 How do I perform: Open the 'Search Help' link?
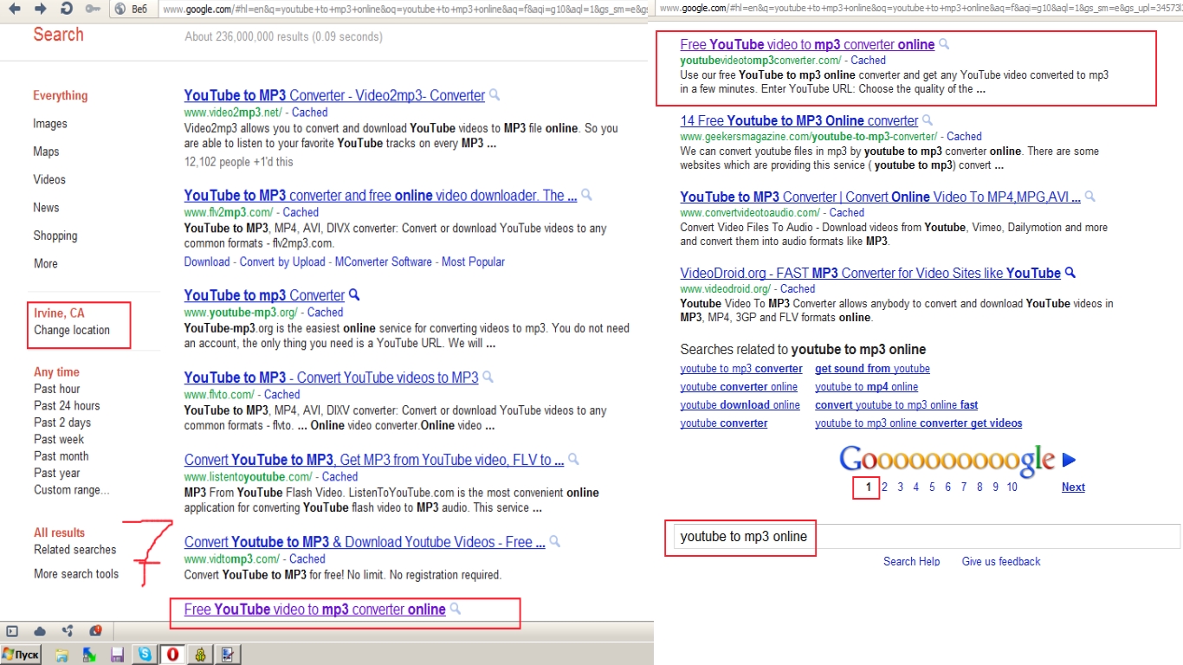click(x=911, y=561)
